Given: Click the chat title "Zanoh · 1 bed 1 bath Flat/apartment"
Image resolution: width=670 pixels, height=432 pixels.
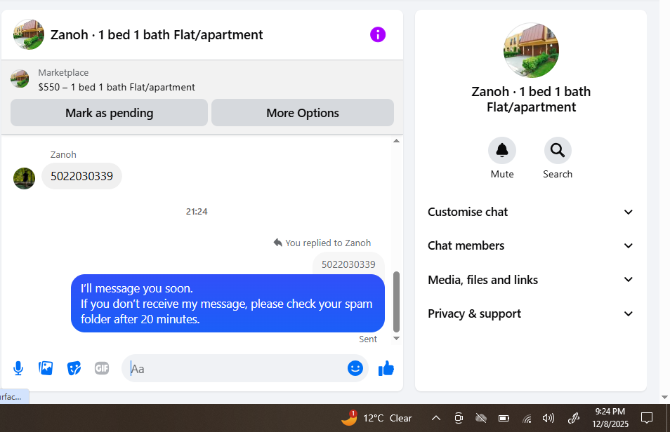Looking at the screenshot, I should (157, 34).
